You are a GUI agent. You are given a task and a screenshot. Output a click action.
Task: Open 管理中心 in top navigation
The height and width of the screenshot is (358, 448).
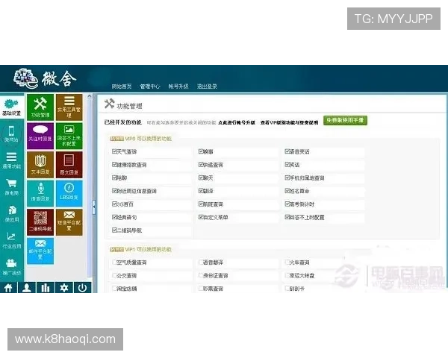[150, 87]
